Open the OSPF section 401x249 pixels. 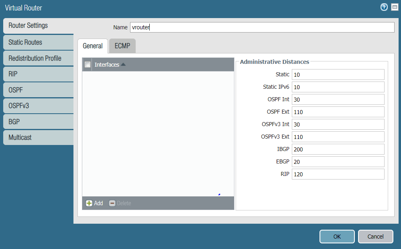tap(39, 90)
